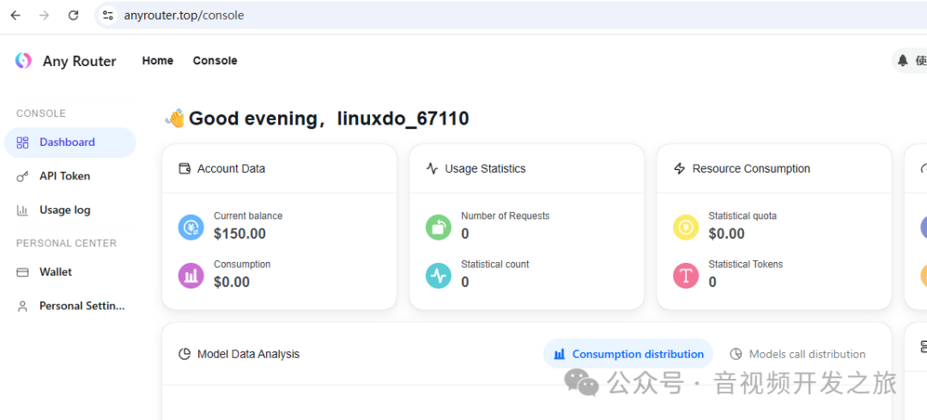
Task: Select Dashboard in the sidebar
Action: (70, 143)
